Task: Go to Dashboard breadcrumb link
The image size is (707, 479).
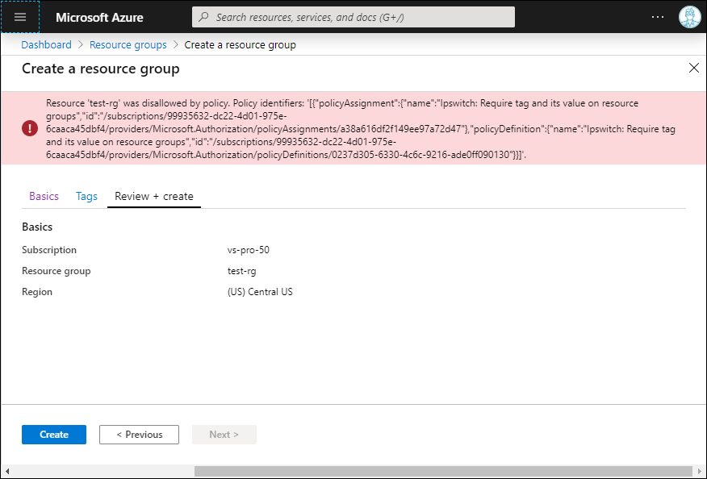Action: pos(47,44)
